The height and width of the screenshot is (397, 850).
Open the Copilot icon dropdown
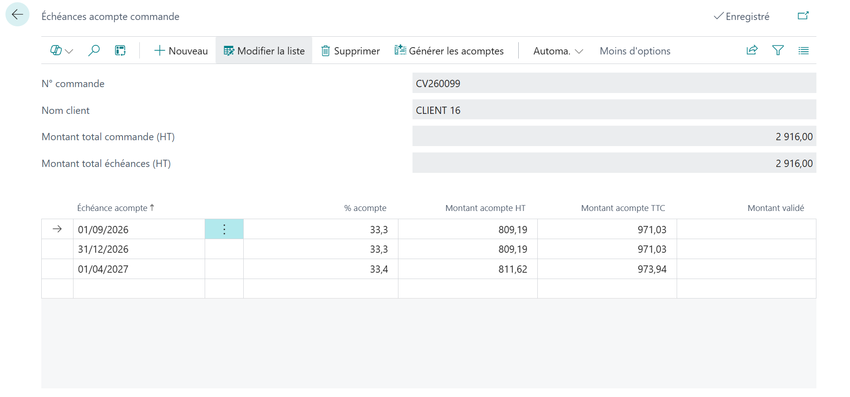(x=62, y=51)
